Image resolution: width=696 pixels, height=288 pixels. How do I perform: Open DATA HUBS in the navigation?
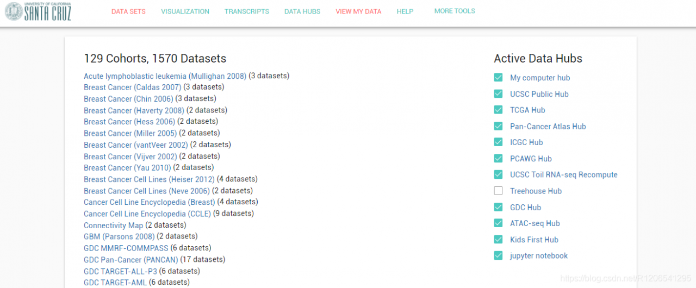point(302,11)
